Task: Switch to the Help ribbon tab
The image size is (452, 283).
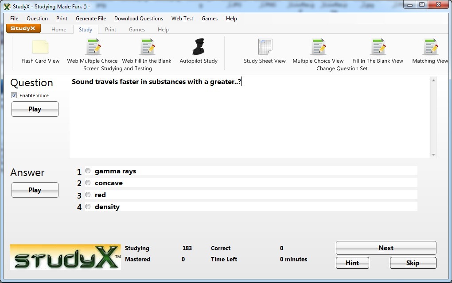Action: coord(163,29)
